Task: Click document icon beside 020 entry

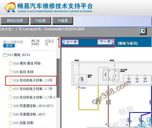Action: point(11,72)
